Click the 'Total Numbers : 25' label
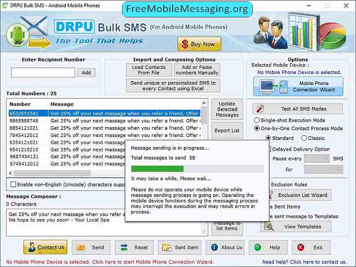Screen dimensions: 356x267 pyautogui.click(x=31, y=93)
